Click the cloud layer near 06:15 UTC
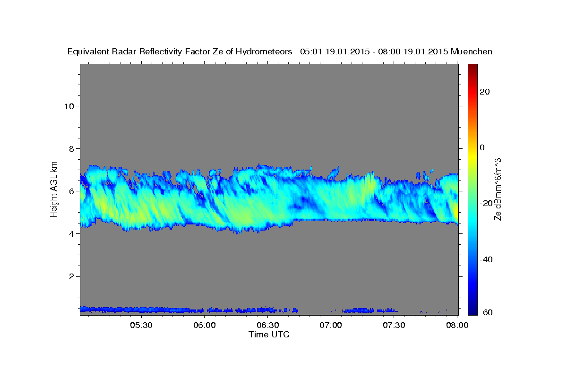This screenshot has width=567, height=378. click(x=236, y=198)
